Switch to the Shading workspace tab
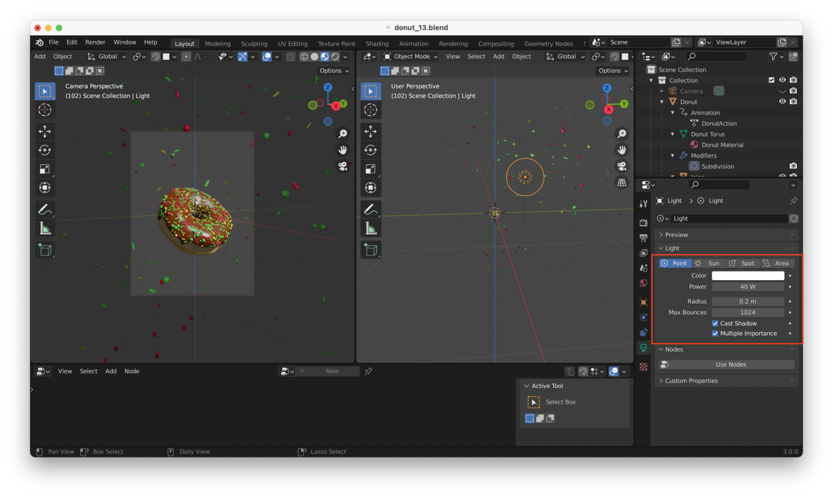833x497 pixels. [x=377, y=44]
